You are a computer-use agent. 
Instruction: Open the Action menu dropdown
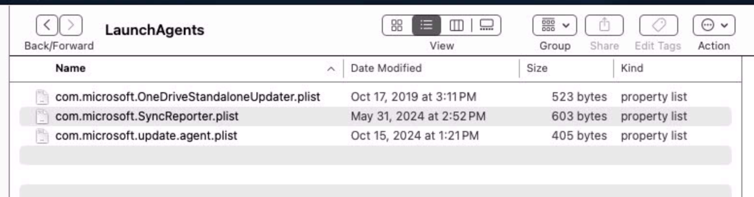pos(714,25)
